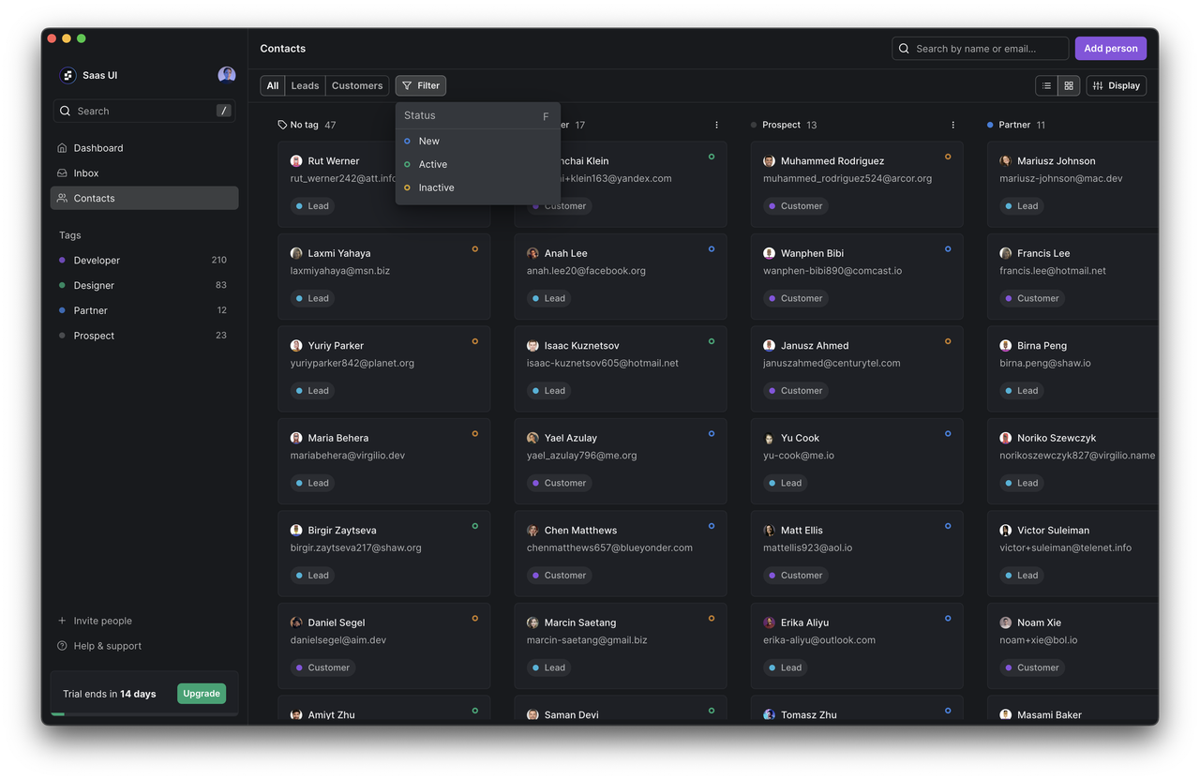Switch to the Customers tab

(356, 85)
